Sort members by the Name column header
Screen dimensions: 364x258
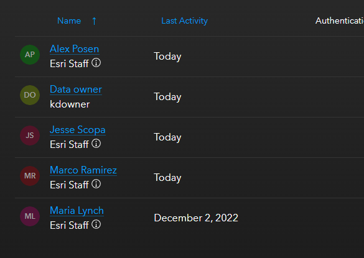click(x=69, y=21)
